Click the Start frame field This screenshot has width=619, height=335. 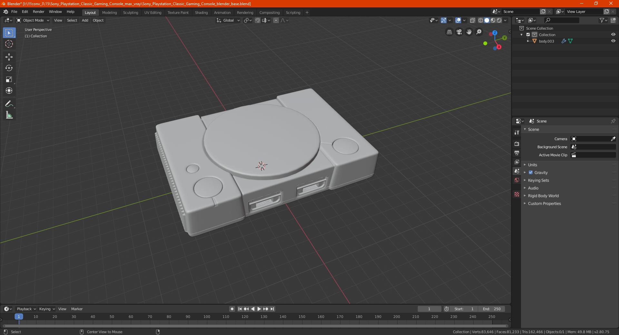tap(464, 309)
